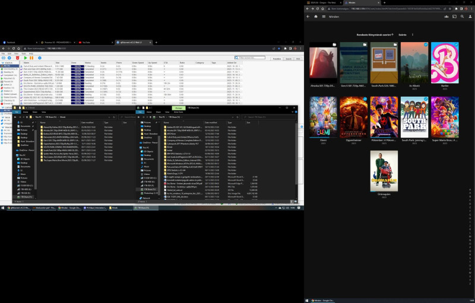Open the Elemi poster in Jellyfin
475x303 pixels.
(323, 117)
